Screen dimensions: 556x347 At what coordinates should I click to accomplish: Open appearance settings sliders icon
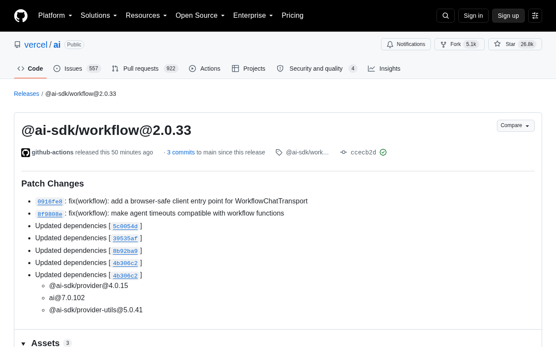click(x=535, y=16)
